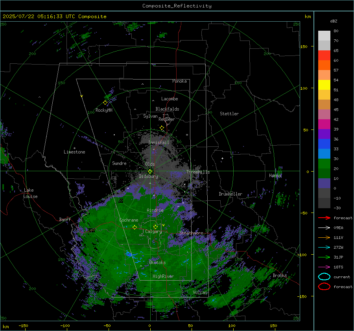Select the bright yellow 51-54 dBZ swatch
354x331 pixels.
[324, 85]
